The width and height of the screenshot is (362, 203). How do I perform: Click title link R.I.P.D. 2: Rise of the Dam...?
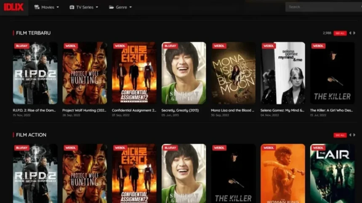click(x=34, y=110)
